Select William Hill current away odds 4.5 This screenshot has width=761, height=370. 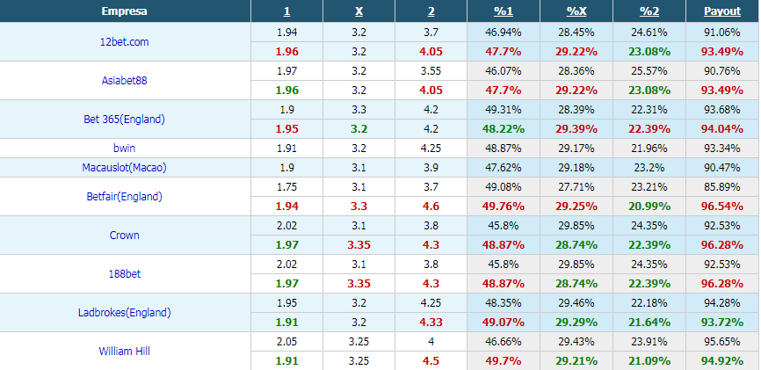tap(431, 361)
